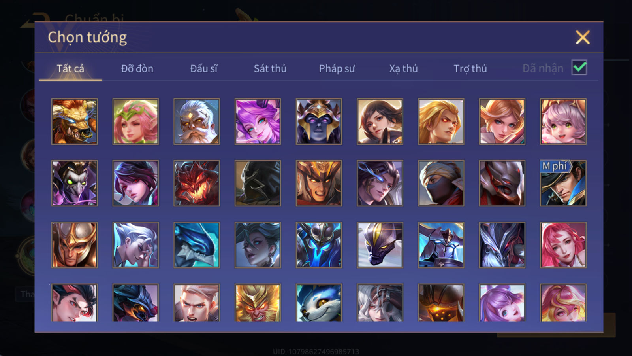The width and height of the screenshot is (632, 356).
Task: Select the purple-haired girl in top row
Action: [258, 121]
